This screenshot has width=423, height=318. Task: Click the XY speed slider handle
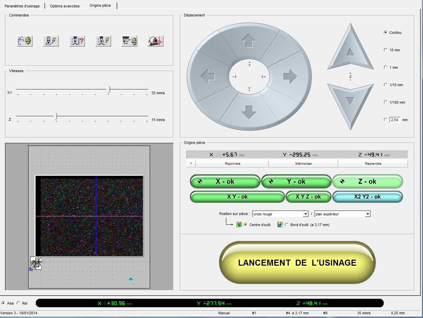point(108,89)
